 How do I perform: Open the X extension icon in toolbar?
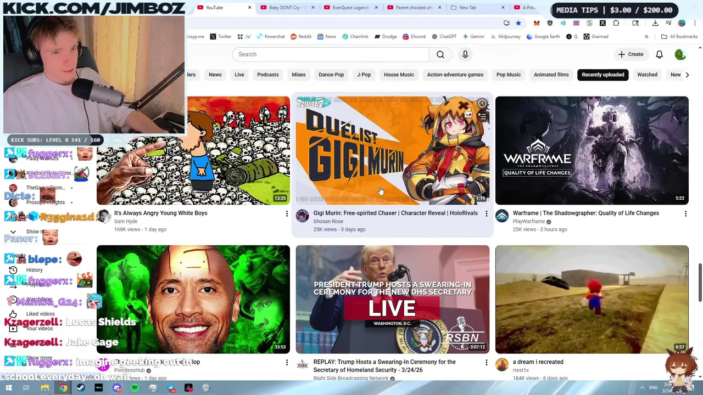click(x=602, y=23)
